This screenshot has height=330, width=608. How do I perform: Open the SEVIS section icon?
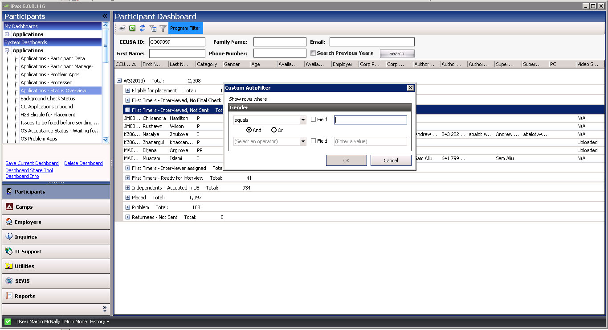(8, 281)
